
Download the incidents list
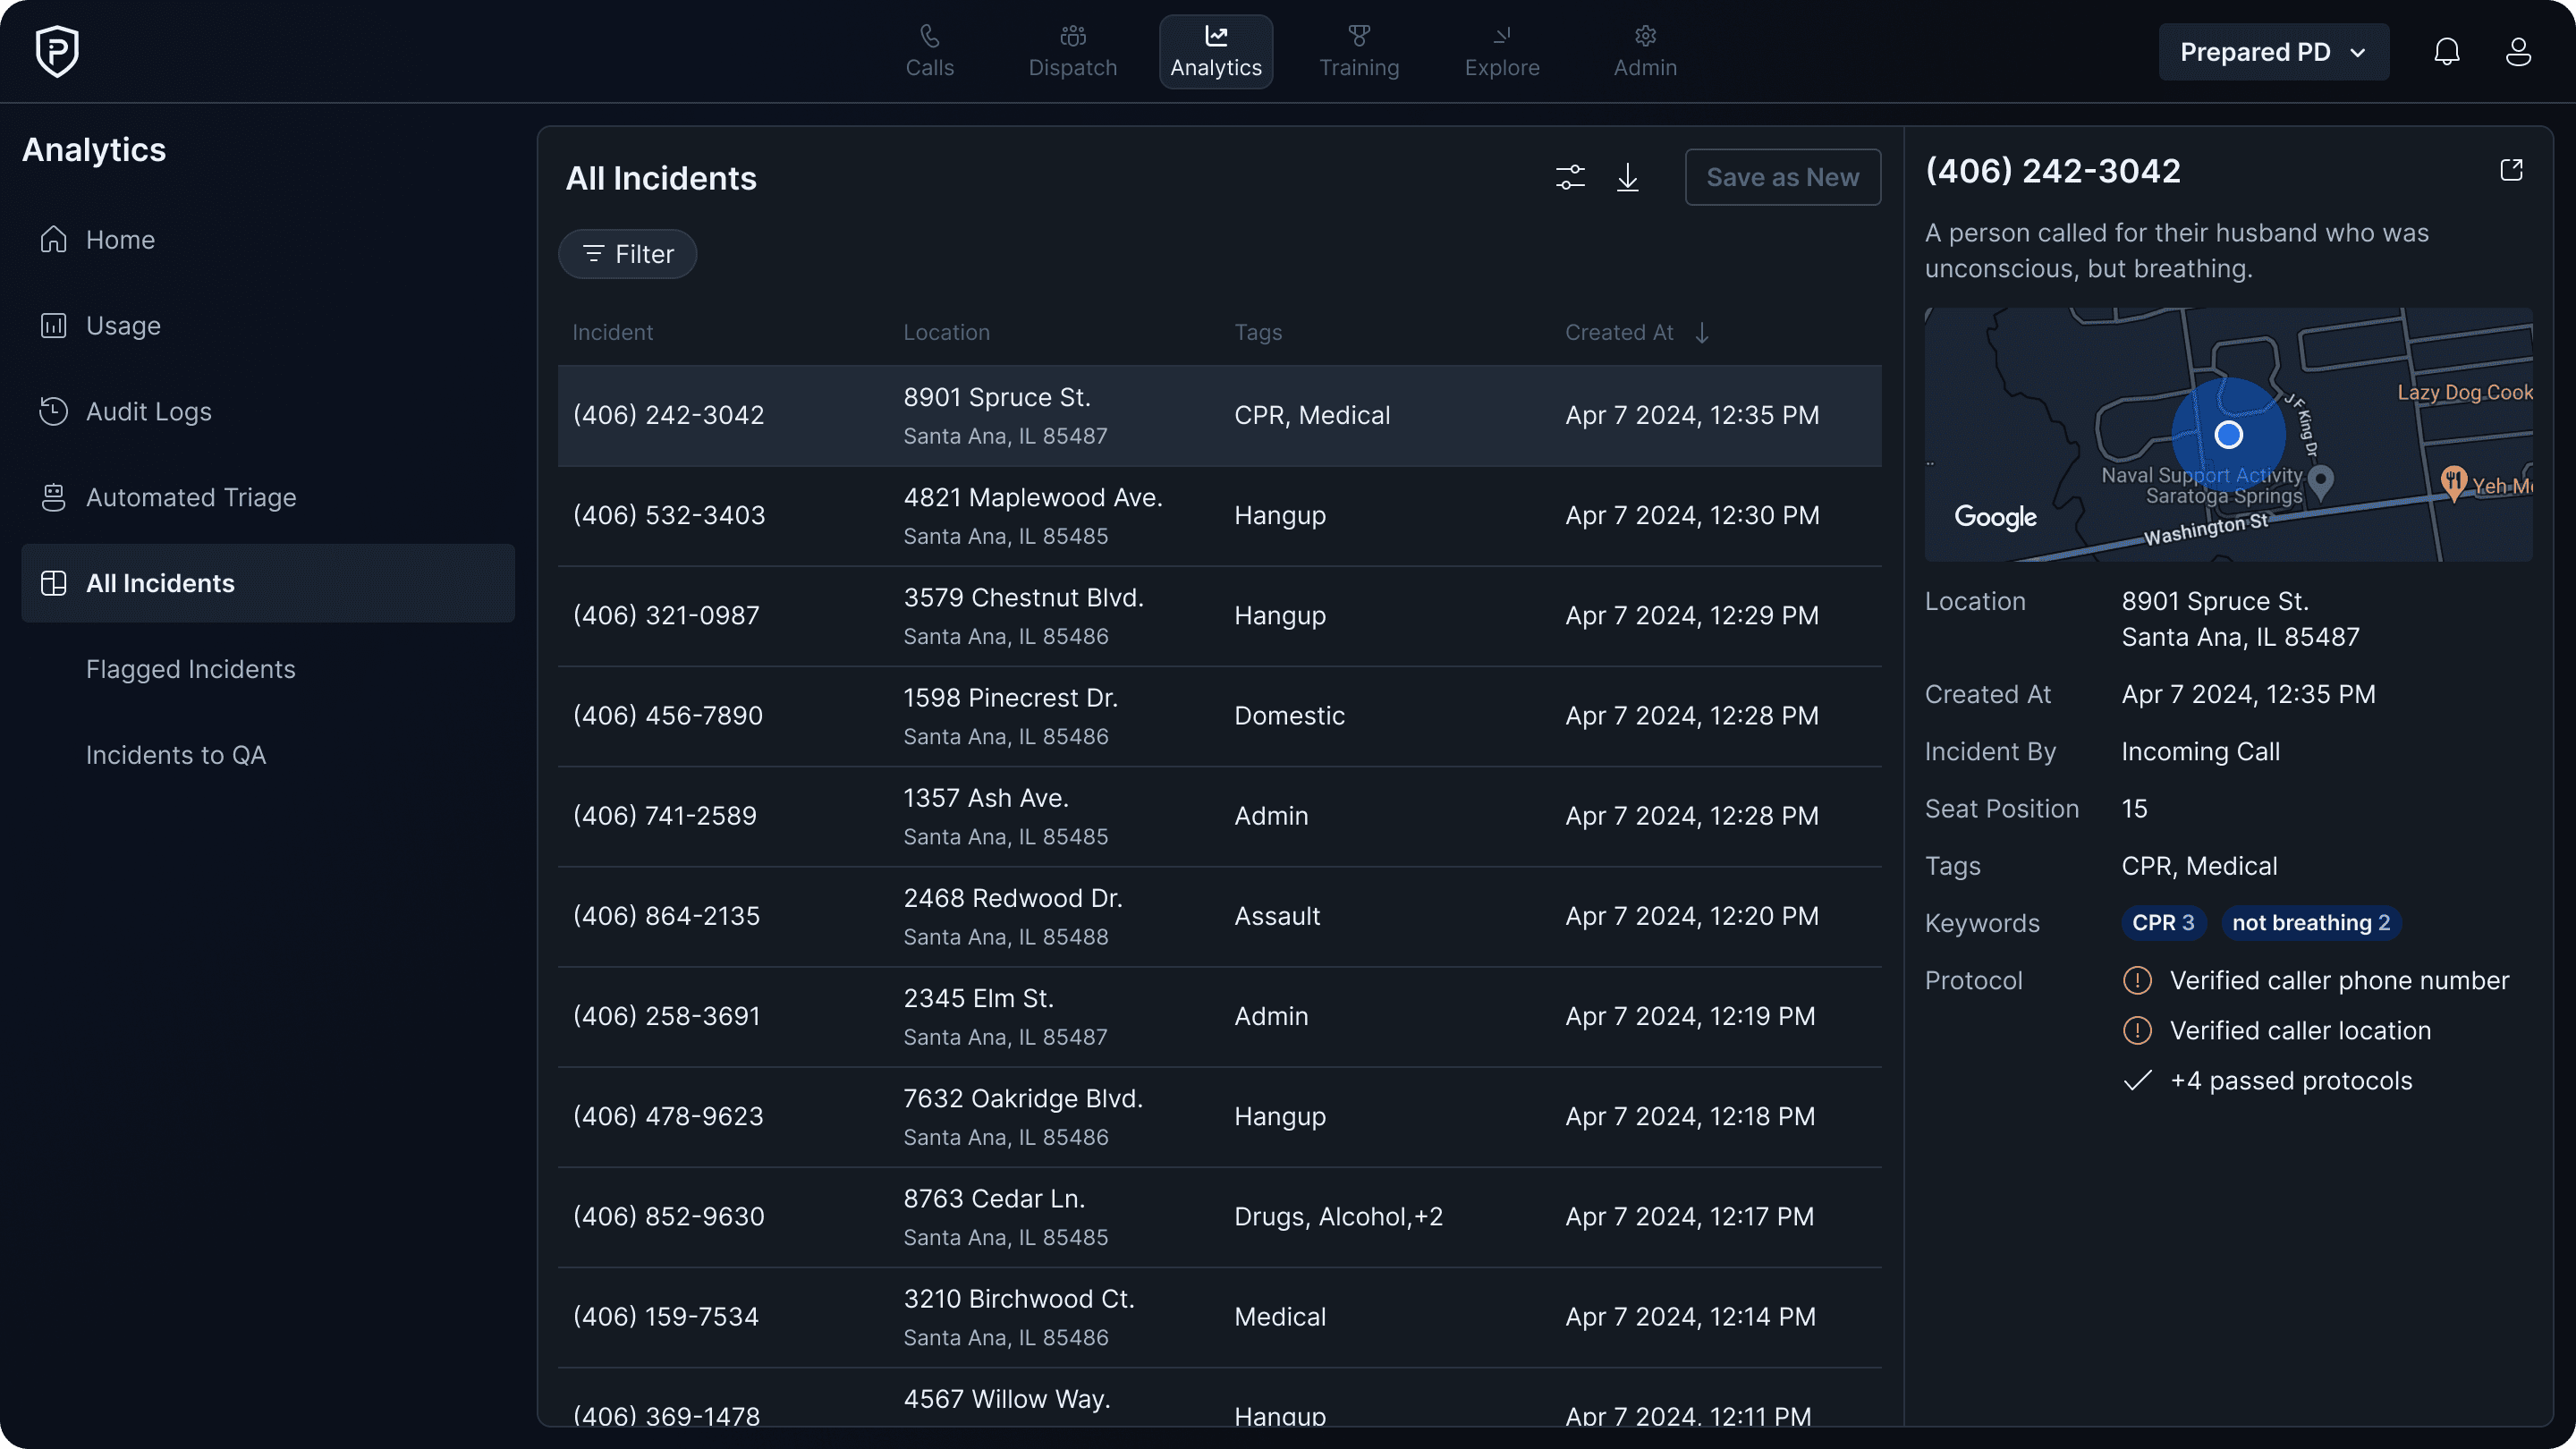[x=1627, y=177]
